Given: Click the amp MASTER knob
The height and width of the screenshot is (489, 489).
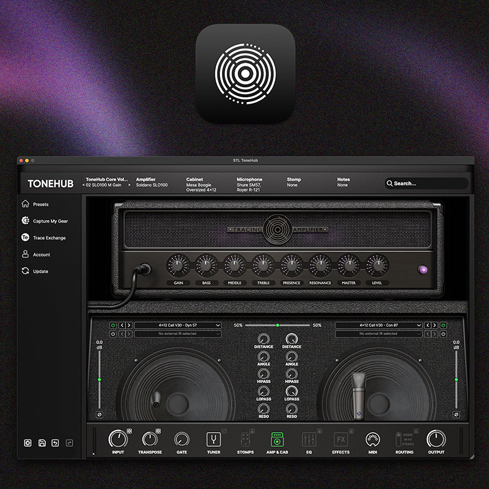Looking at the screenshot, I should click(348, 266).
